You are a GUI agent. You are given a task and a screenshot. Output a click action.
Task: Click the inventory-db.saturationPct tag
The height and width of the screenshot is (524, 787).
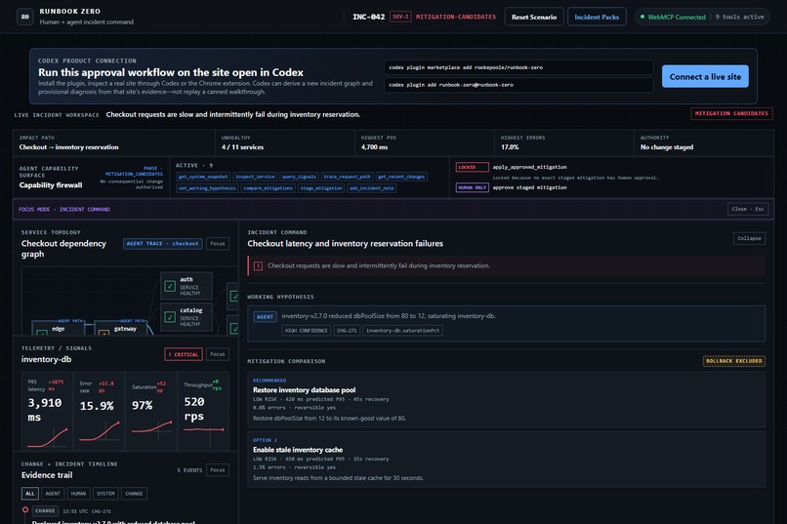402,331
